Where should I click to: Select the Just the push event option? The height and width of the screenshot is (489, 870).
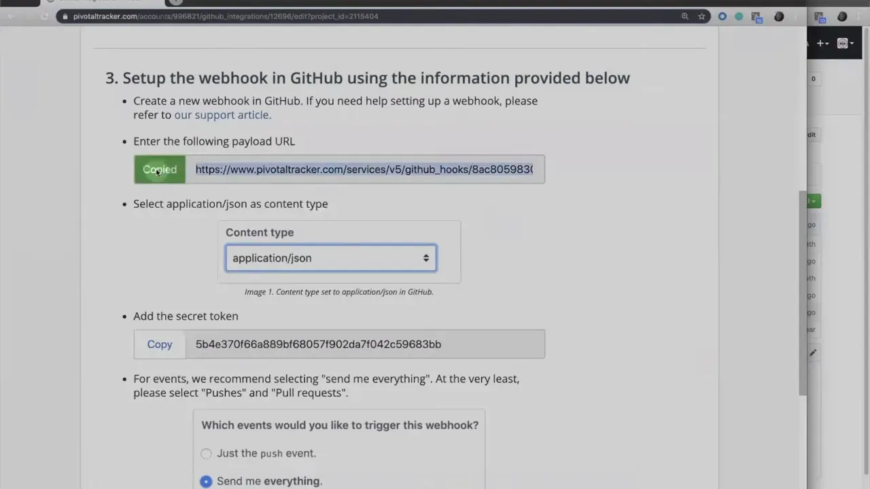pyautogui.click(x=206, y=453)
